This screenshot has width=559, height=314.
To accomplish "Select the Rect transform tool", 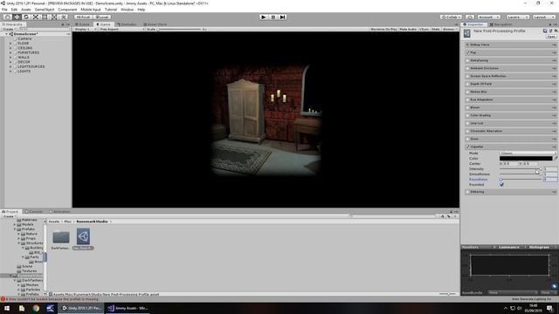I will pos(45,17).
